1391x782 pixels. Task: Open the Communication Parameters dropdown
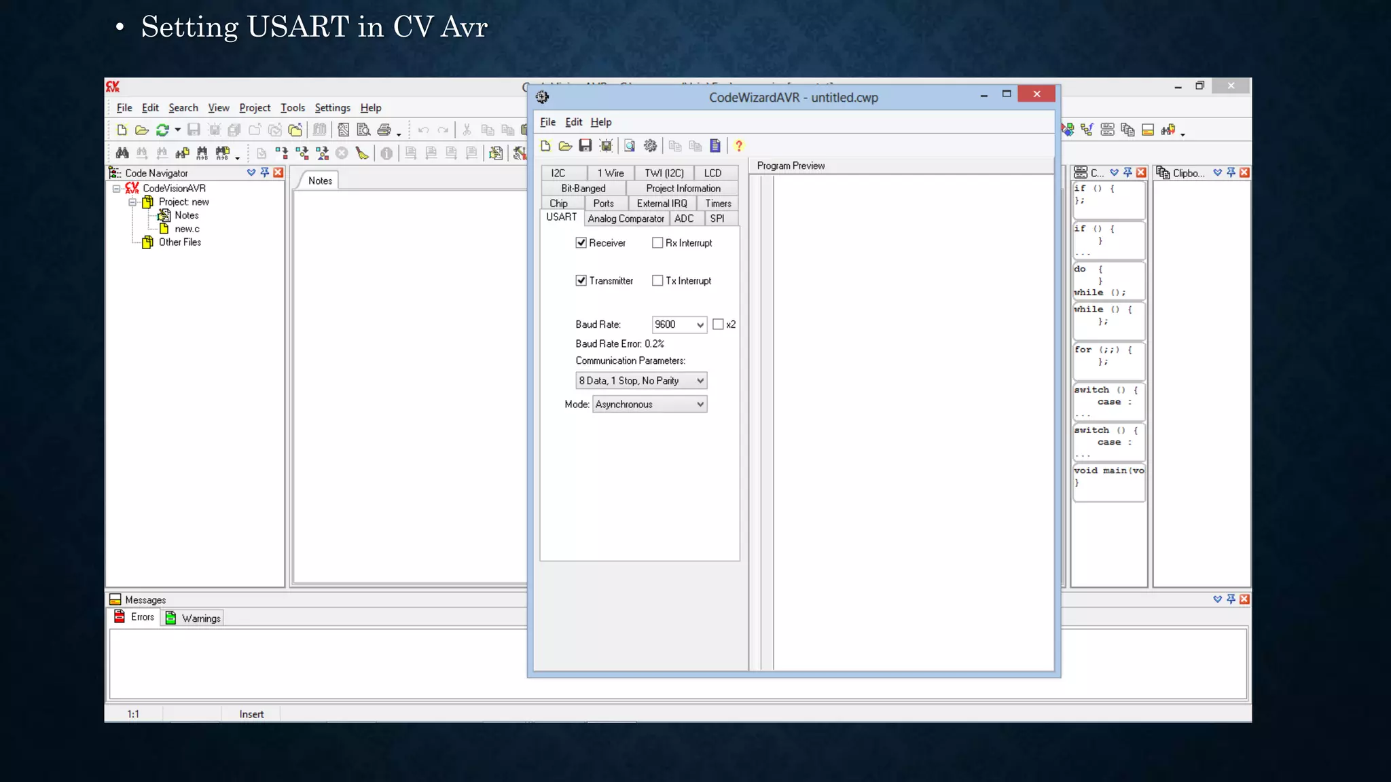pyautogui.click(x=700, y=381)
